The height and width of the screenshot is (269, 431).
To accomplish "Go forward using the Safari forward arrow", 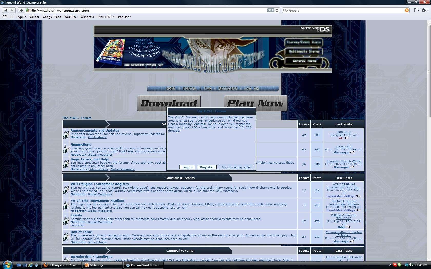I will click(12, 10).
